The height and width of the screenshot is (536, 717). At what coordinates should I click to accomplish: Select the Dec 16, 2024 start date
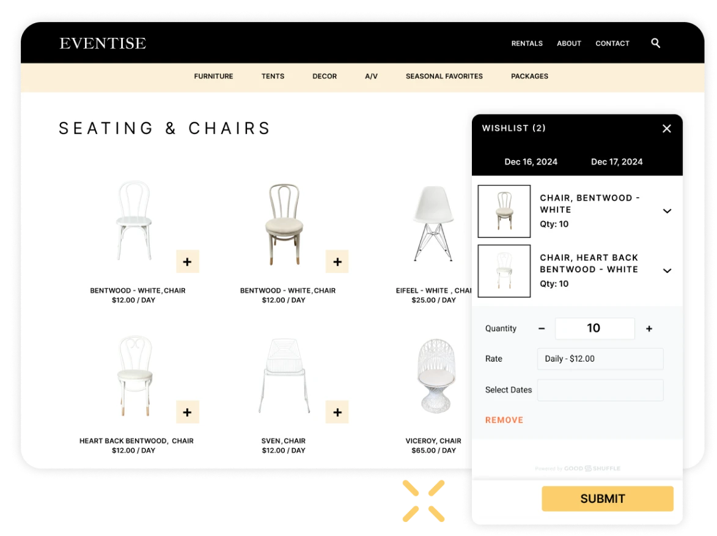[x=531, y=162]
